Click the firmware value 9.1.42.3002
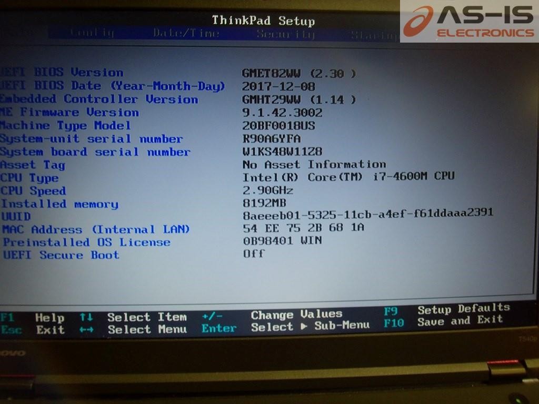The height and width of the screenshot is (404, 539). [282, 113]
